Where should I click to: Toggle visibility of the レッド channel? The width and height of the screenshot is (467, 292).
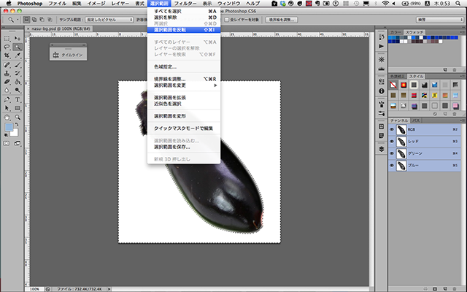tap(392, 141)
